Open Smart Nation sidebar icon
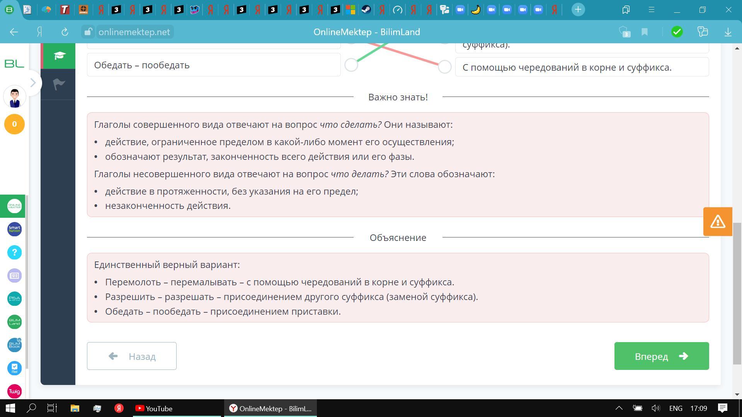The image size is (742, 417). click(x=14, y=229)
